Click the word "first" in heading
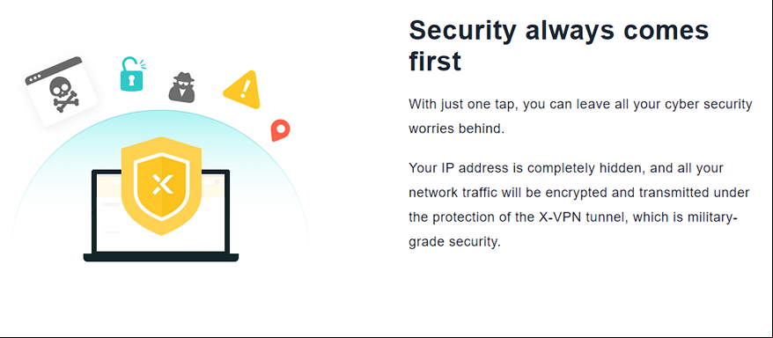 pyautogui.click(x=435, y=62)
